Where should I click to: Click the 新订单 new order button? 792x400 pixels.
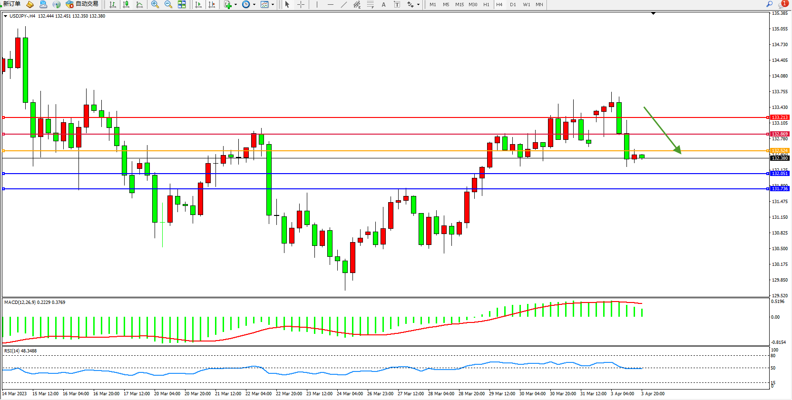coord(11,4)
